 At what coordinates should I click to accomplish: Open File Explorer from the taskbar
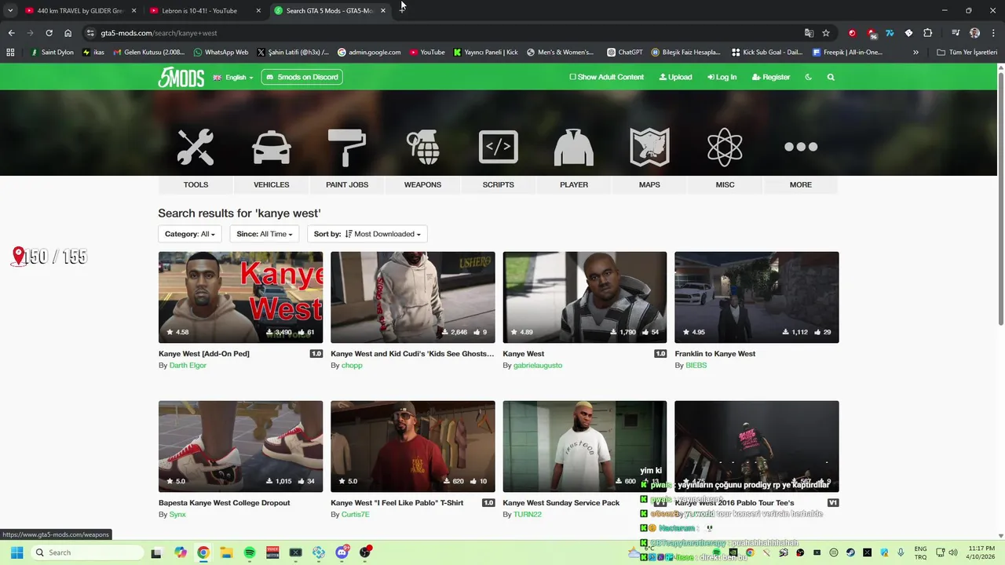click(226, 552)
